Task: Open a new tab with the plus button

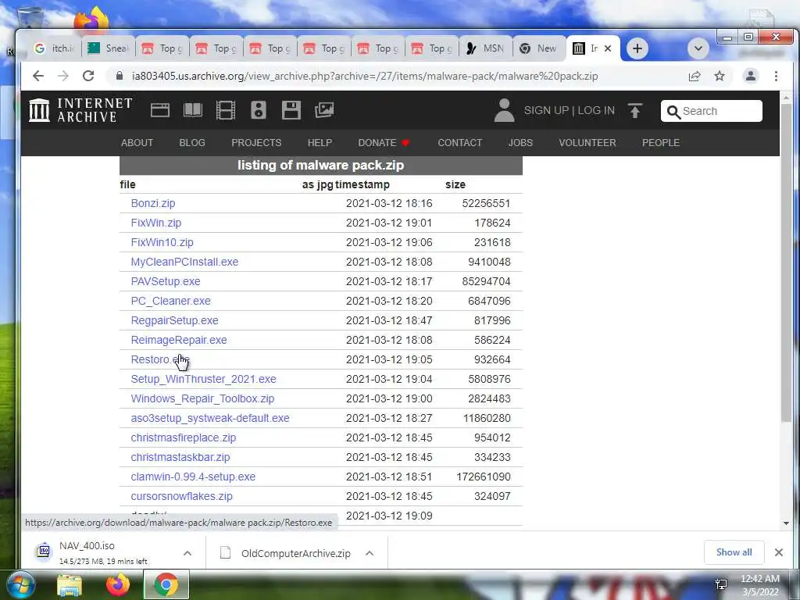Action: pyautogui.click(x=637, y=48)
